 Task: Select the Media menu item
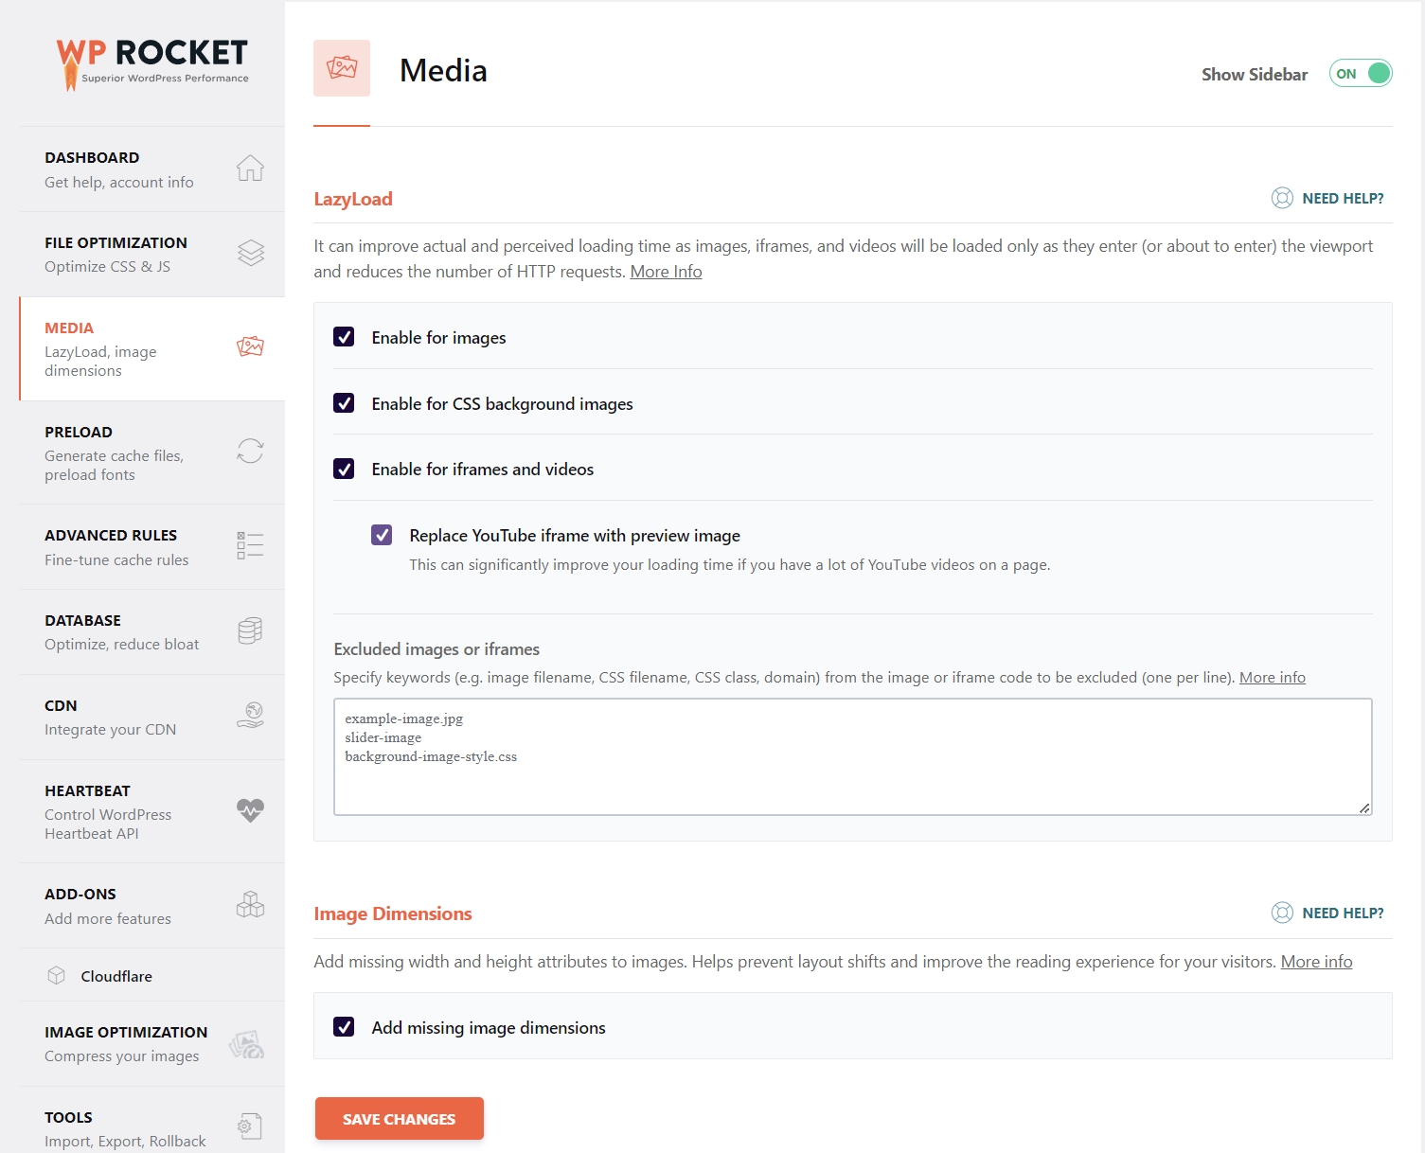click(x=152, y=349)
